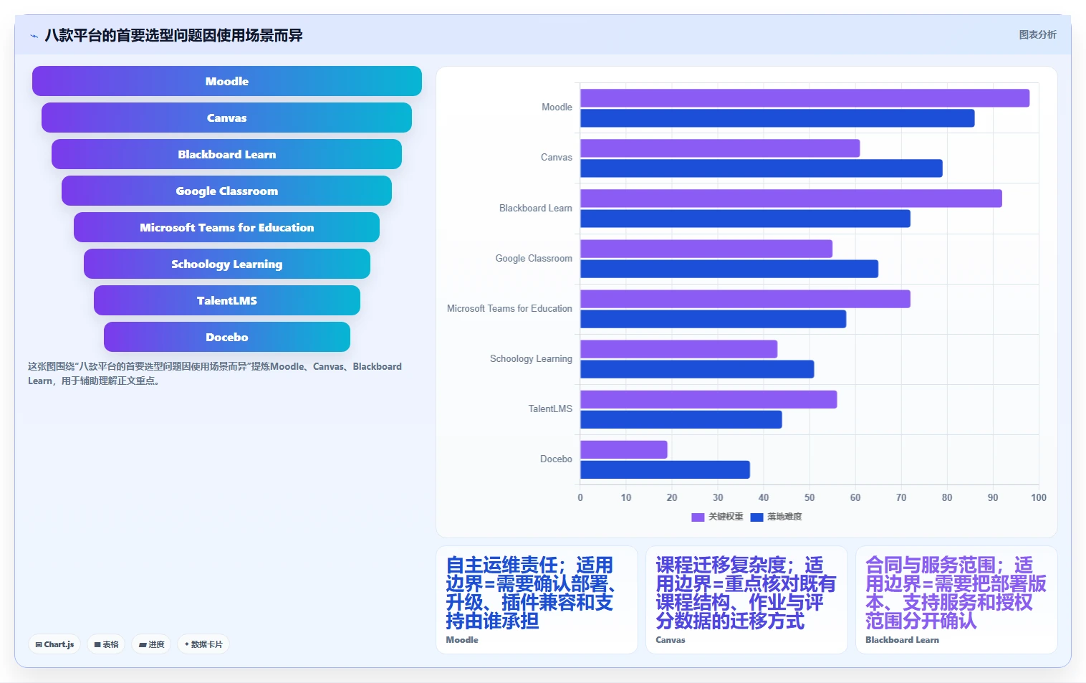
Task: Click Blackboard Learn blue bar
Action: [x=745, y=219]
